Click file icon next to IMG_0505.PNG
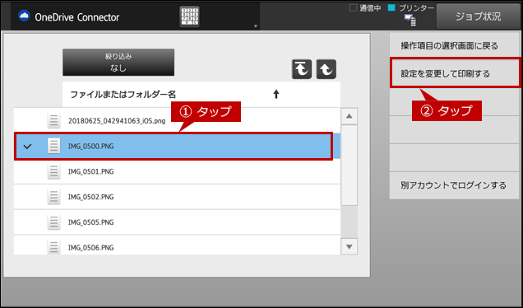 point(53,222)
